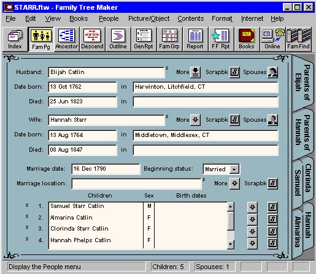The height and width of the screenshot is (274, 316).
Task: Open the Books menu
Action: click(x=79, y=18)
